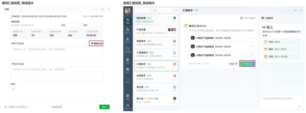Click the green 提交 submit button

point(104,107)
